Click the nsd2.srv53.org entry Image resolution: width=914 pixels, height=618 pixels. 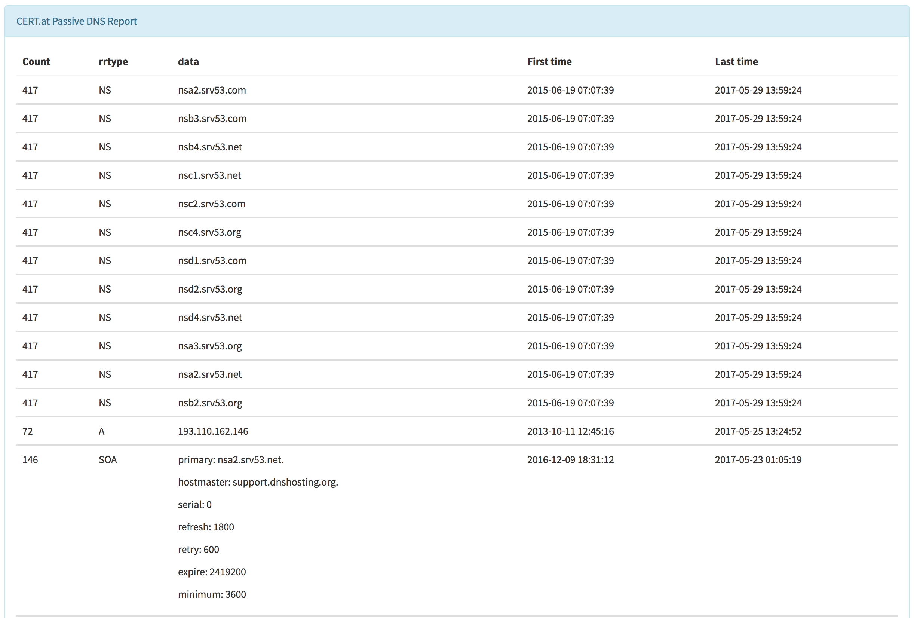pyautogui.click(x=210, y=289)
